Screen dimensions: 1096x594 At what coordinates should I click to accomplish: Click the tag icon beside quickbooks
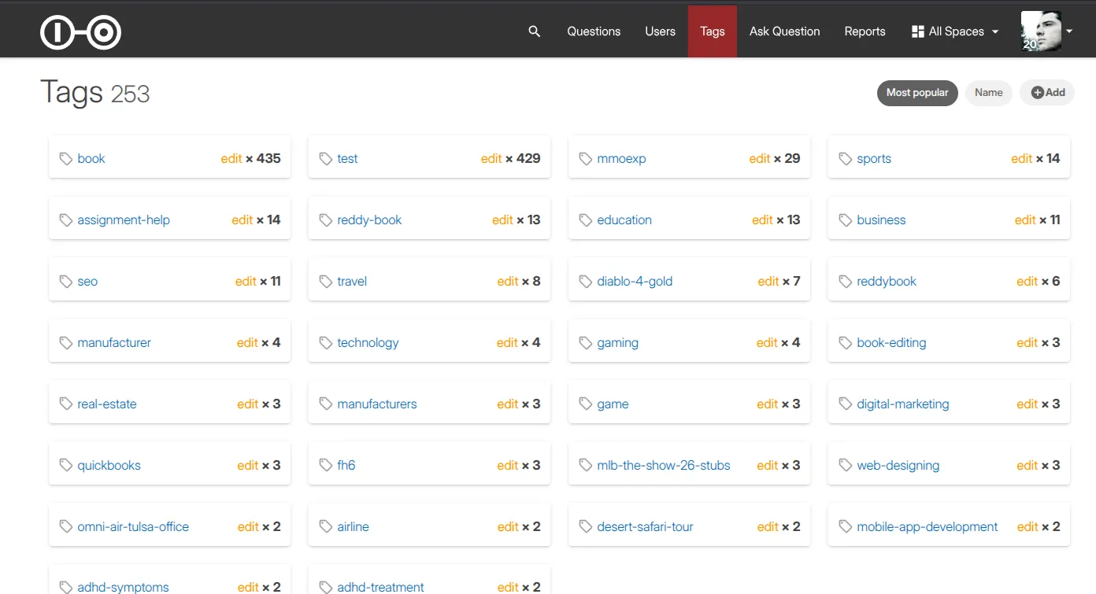coord(66,466)
